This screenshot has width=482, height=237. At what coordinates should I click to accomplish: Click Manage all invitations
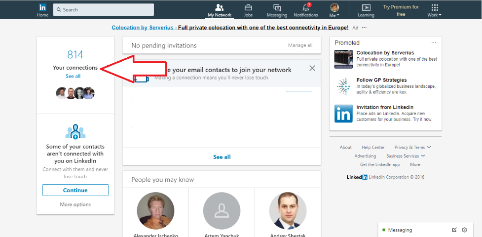click(300, 45)
